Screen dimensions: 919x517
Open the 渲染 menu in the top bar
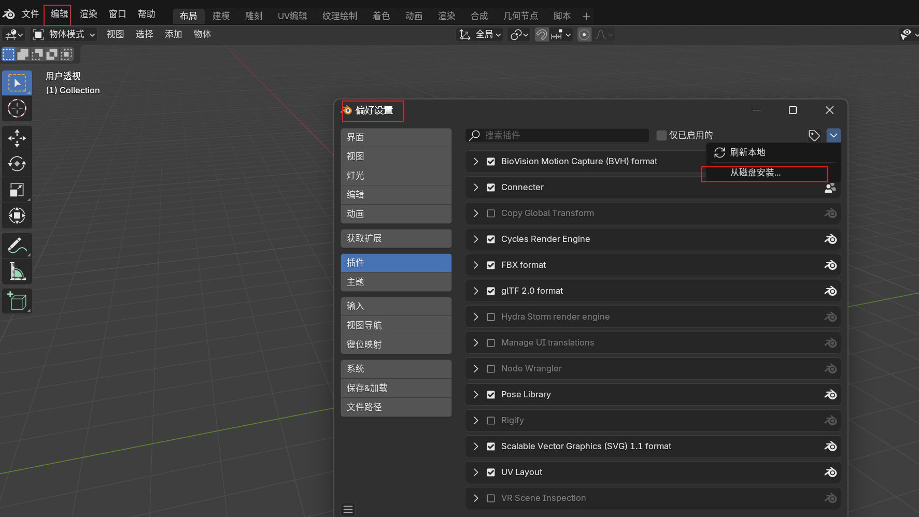(x=88, y=14)
